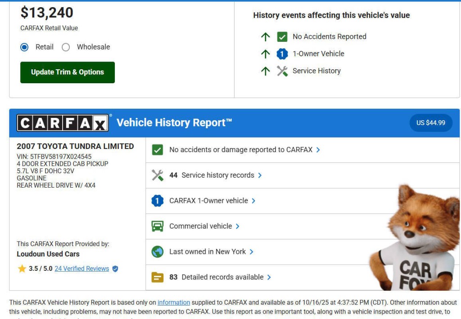Click the green van commercial vehicle icon
461x319 pixels.
coord(157,226)
